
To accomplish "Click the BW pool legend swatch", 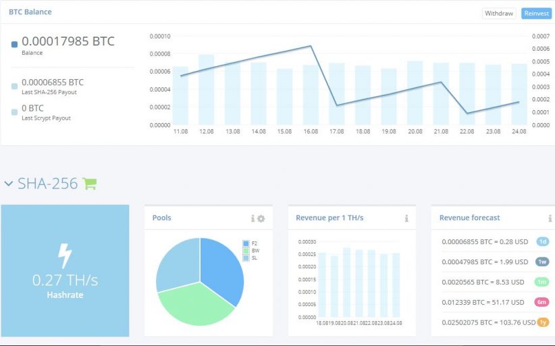I will click(x=246, y=251).
